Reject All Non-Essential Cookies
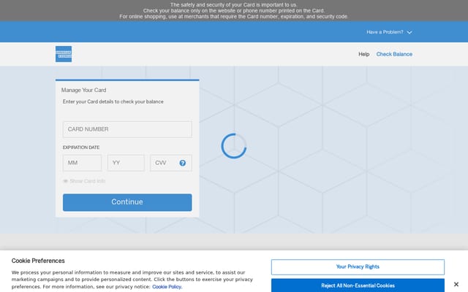This screenshot has height=292, width=468. click(x=358, y=285)
